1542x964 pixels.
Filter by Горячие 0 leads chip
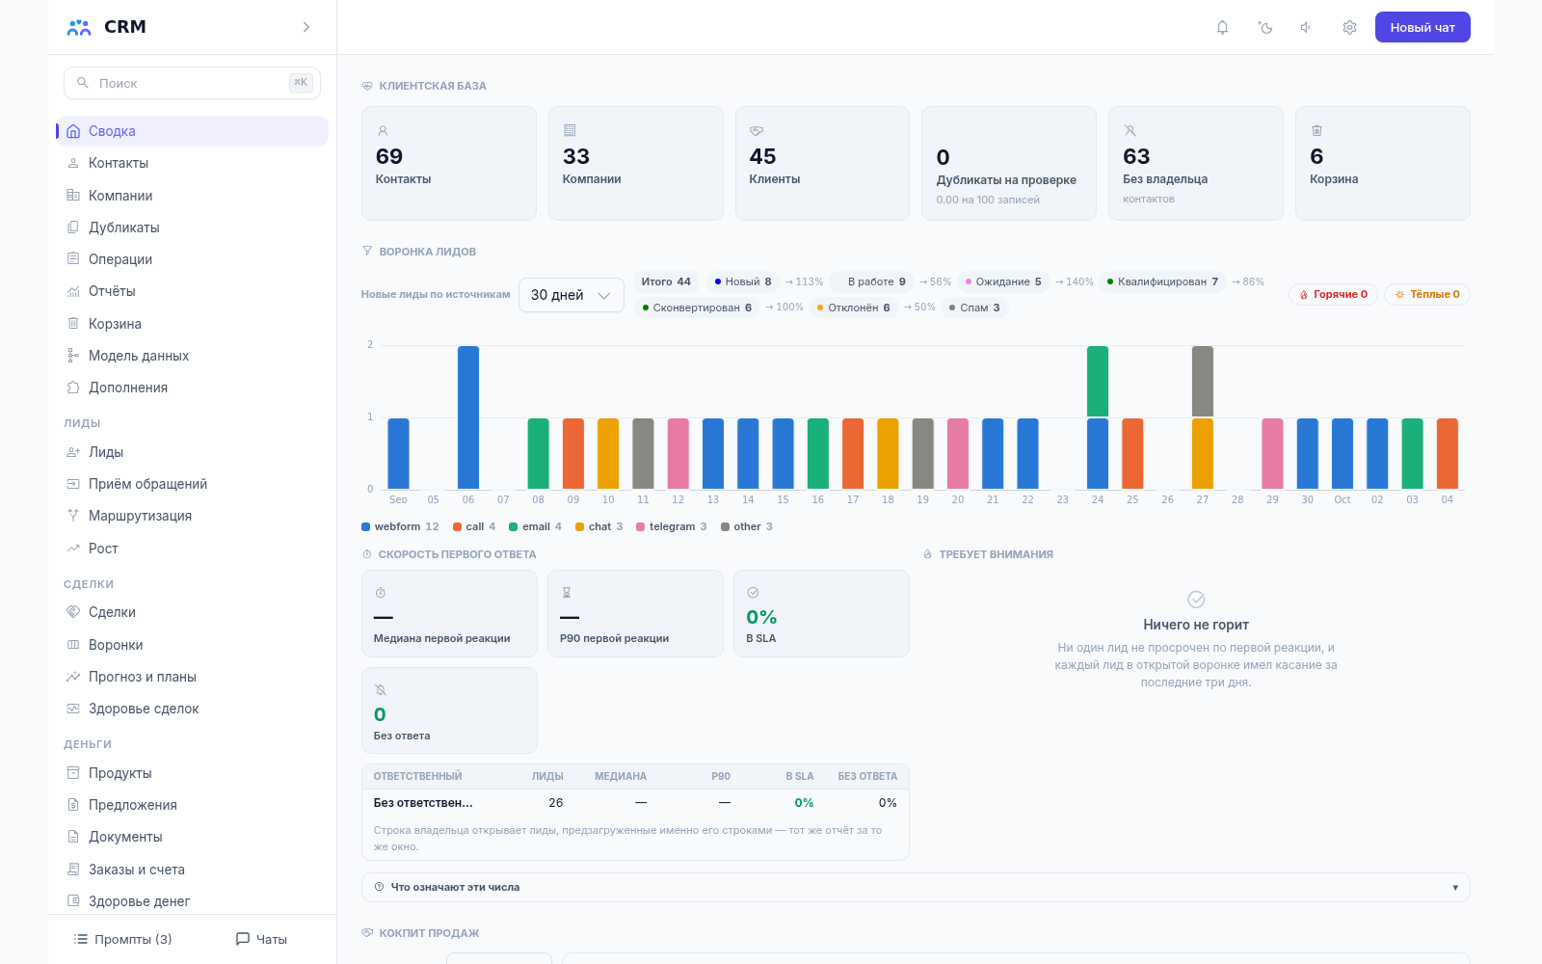(x=1334, y=294)
